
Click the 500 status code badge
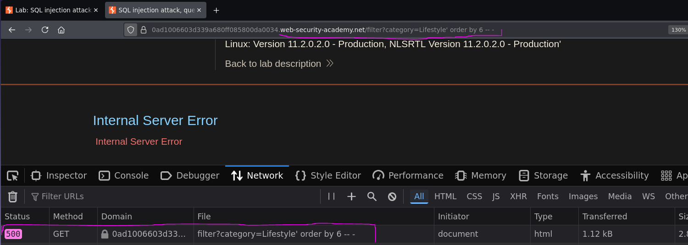pos(13,234)
